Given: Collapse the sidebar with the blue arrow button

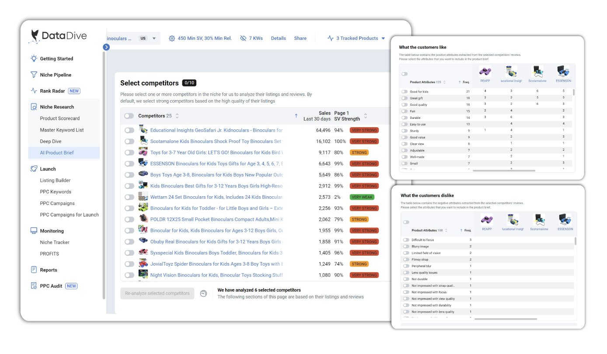Looking at the screenshot, I should tap(106, 47).
